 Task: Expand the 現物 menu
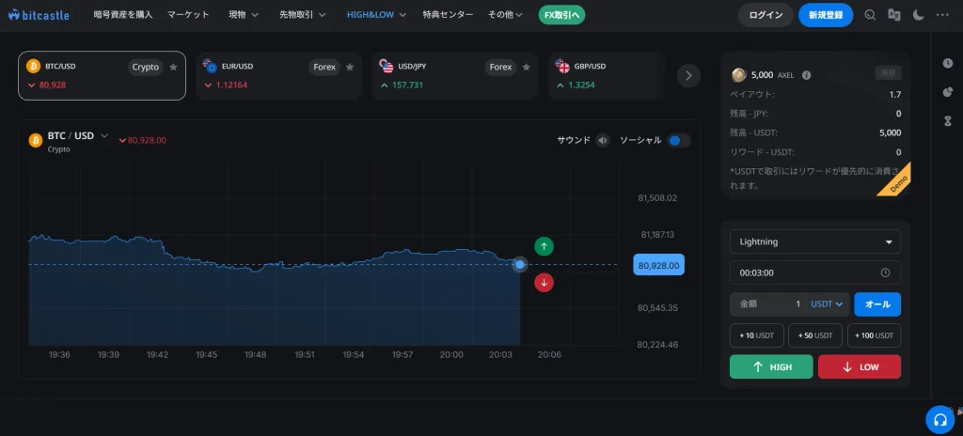244,15
